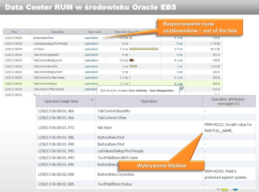Click the 551 B size value

pyautogui.click(x=216, y=55)
